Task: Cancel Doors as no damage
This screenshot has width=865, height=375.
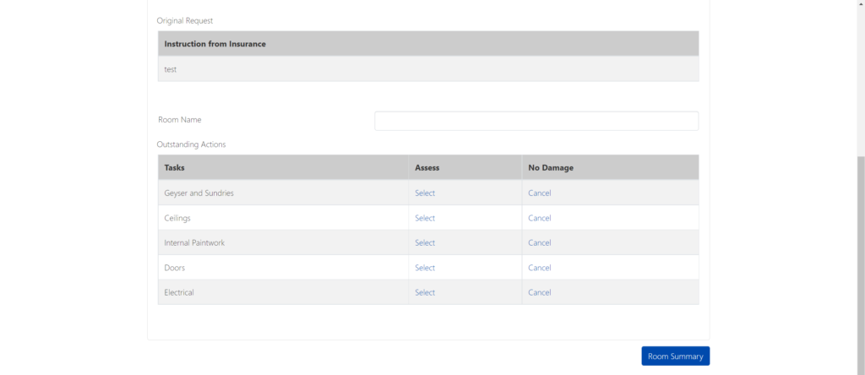Action: tap(540, 268)
